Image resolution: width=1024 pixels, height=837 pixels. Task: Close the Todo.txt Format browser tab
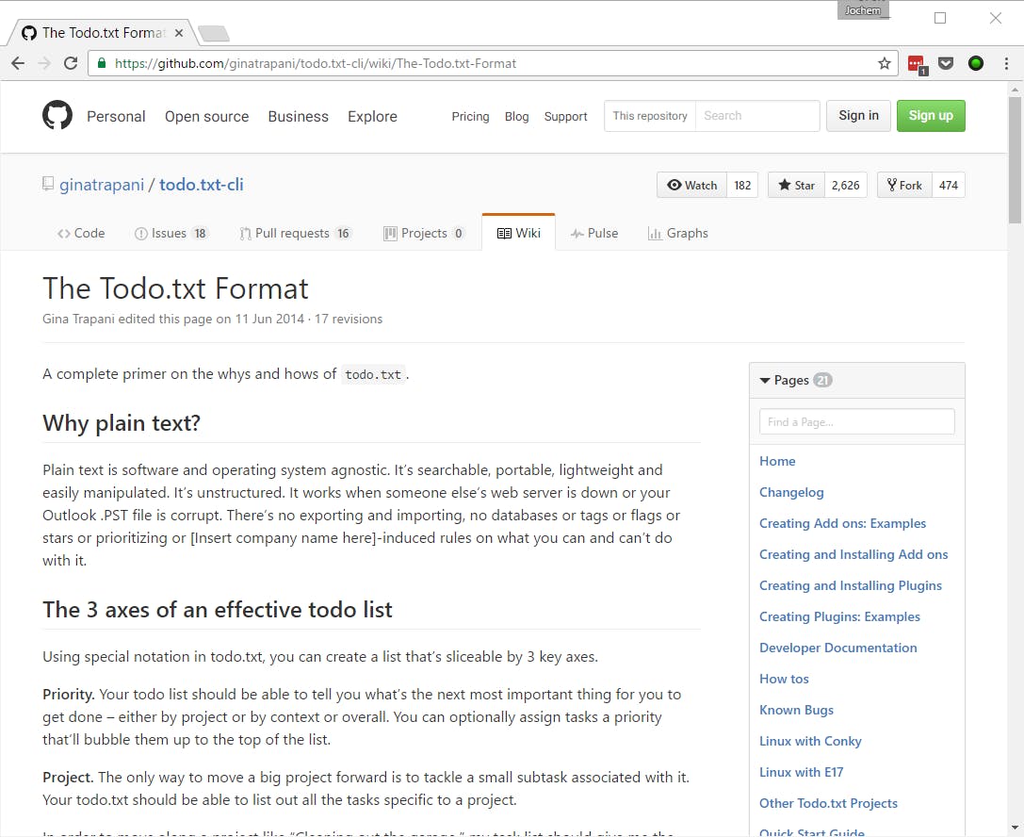tap(179, 33)
